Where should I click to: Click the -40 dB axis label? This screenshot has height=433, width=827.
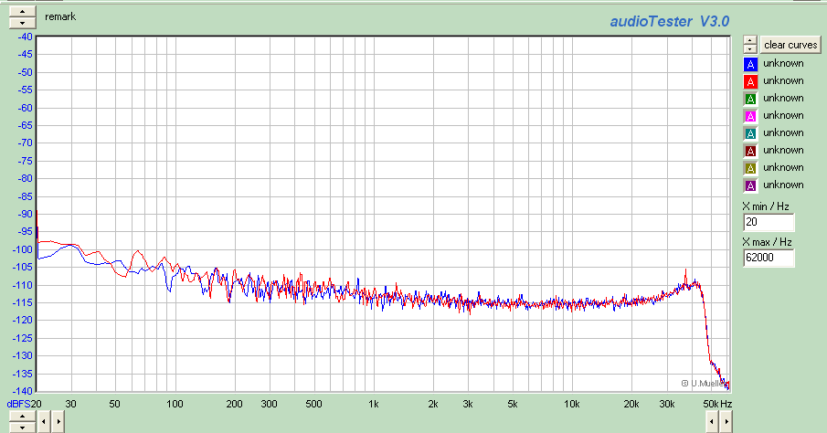point(25,37)
